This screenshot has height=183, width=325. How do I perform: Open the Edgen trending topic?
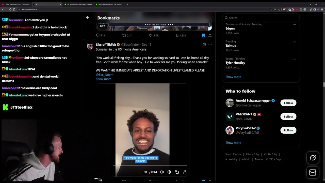coord(230,28)
